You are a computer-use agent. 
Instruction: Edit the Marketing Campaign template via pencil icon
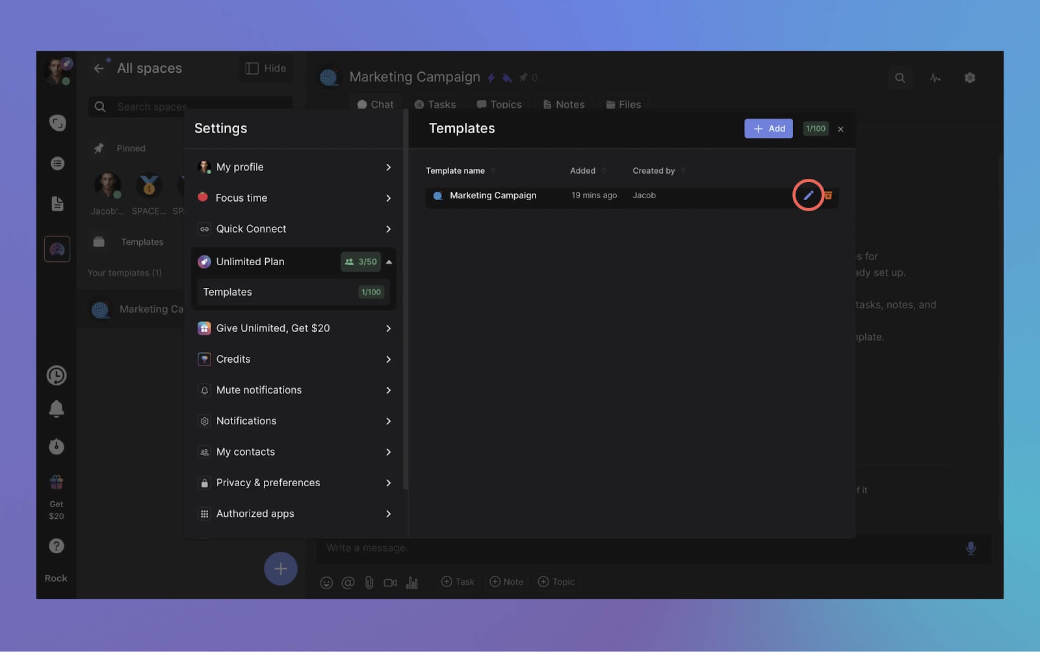coord(808,195)
